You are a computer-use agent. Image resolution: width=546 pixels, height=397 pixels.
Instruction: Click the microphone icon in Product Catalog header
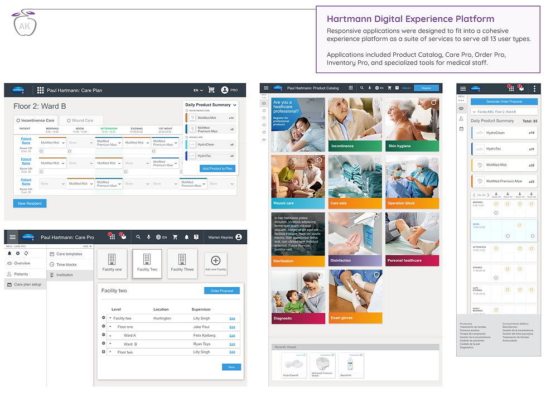[x=369, y=88]
